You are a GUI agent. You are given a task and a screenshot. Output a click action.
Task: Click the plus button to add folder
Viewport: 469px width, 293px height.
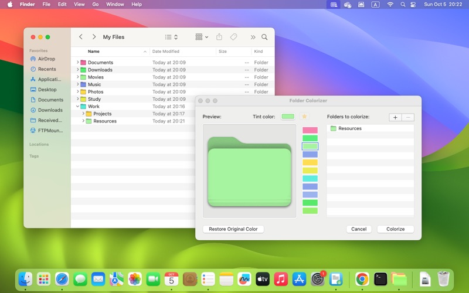[395, 117]
